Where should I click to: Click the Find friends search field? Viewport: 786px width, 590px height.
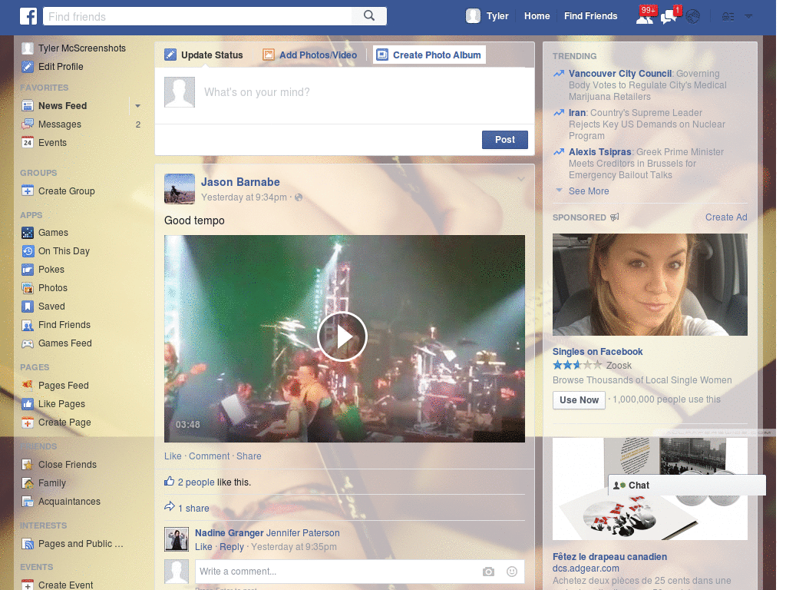coord(198,16)
